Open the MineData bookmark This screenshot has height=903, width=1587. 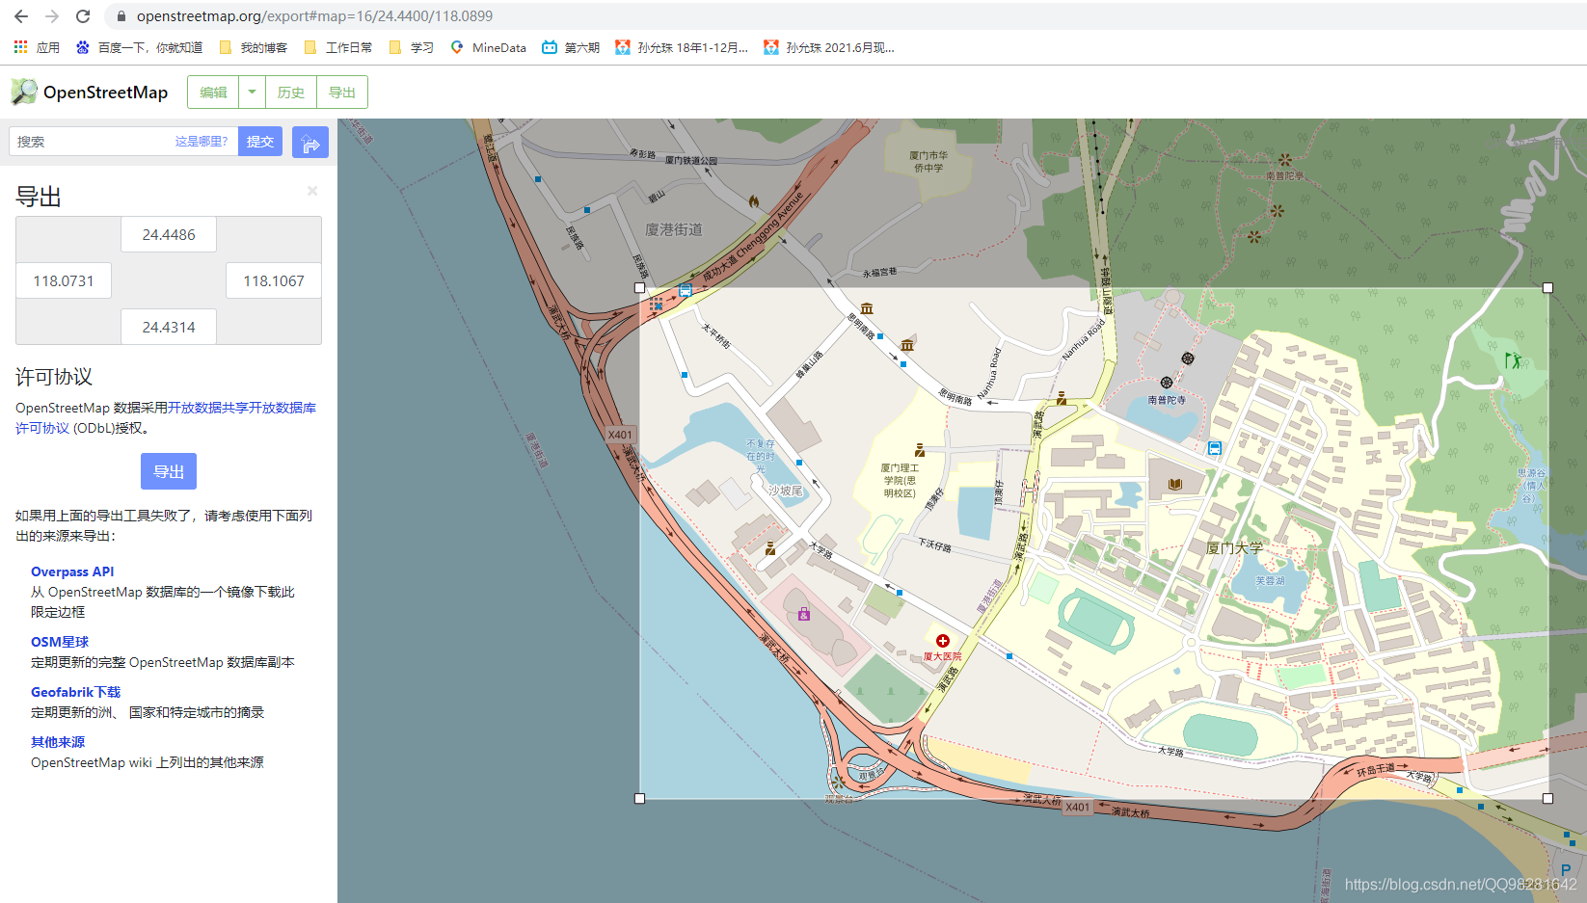pos(489,47)
